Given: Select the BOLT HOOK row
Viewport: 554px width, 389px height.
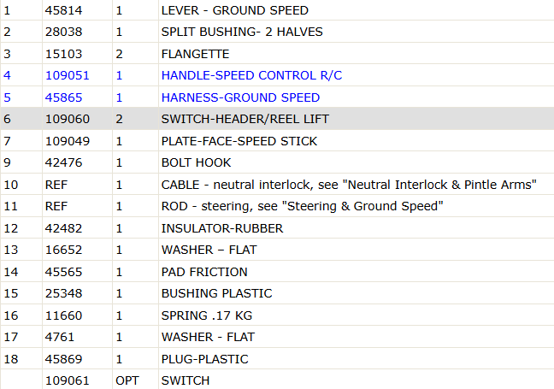Looking at the screenshot, I should coord(277,162).
